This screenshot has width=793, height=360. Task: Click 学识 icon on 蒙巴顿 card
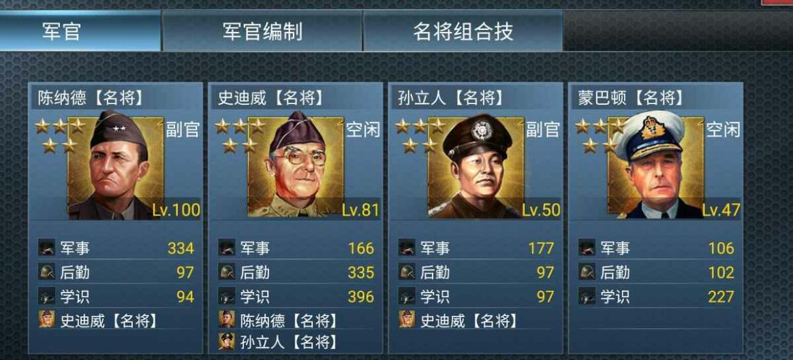click(587, 297)
